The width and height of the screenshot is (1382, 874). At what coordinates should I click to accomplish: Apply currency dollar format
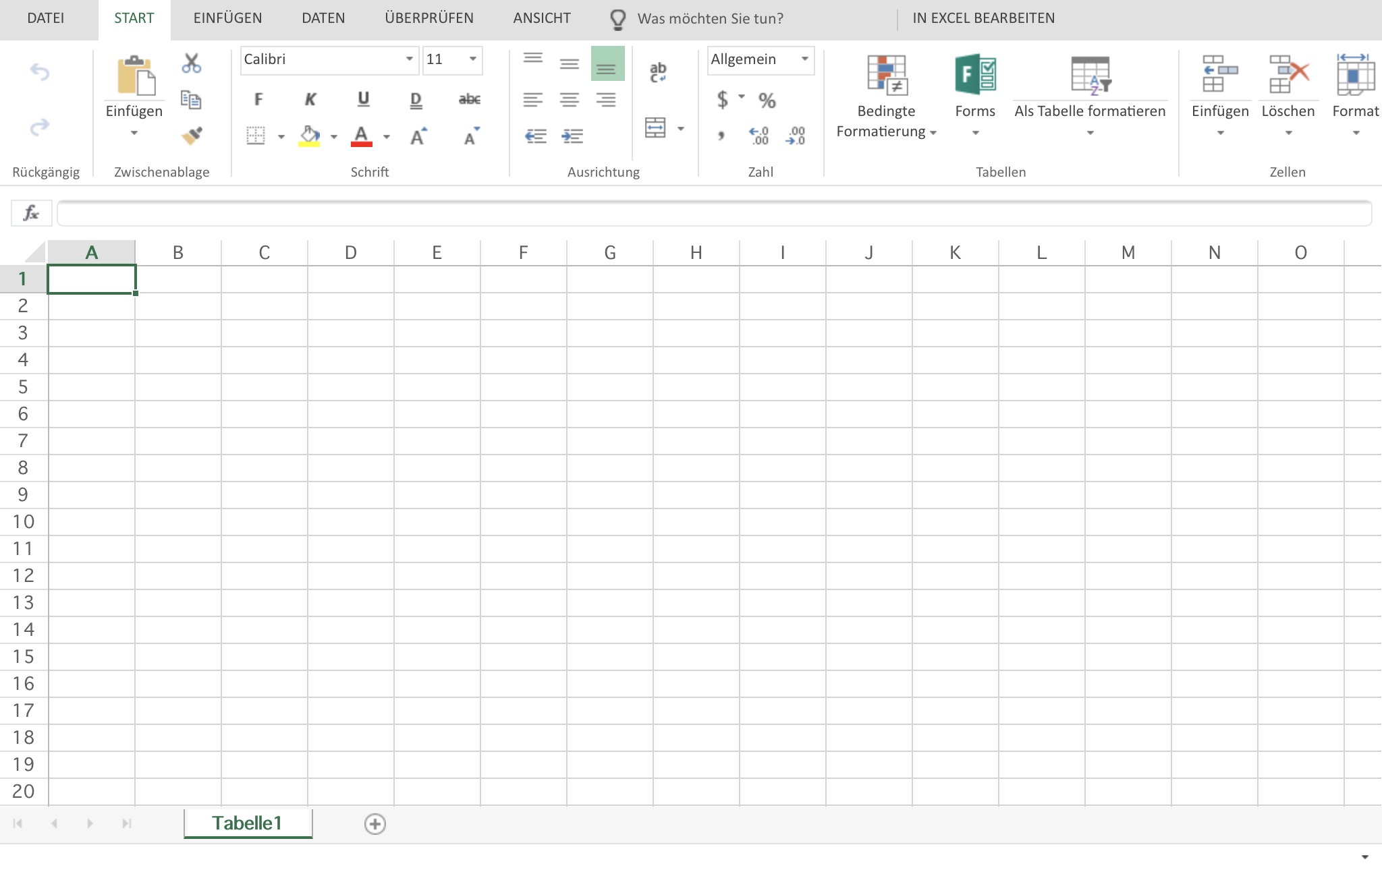pyautogui.click(x=723, y=100)
